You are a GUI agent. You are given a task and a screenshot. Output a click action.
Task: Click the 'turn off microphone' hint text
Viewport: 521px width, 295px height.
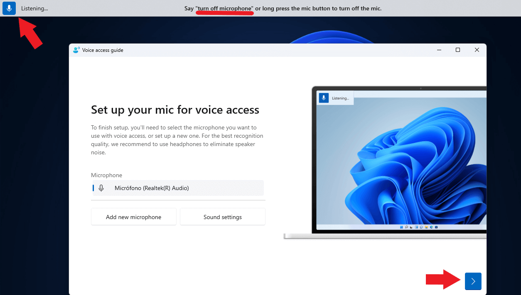pos(224,8)
